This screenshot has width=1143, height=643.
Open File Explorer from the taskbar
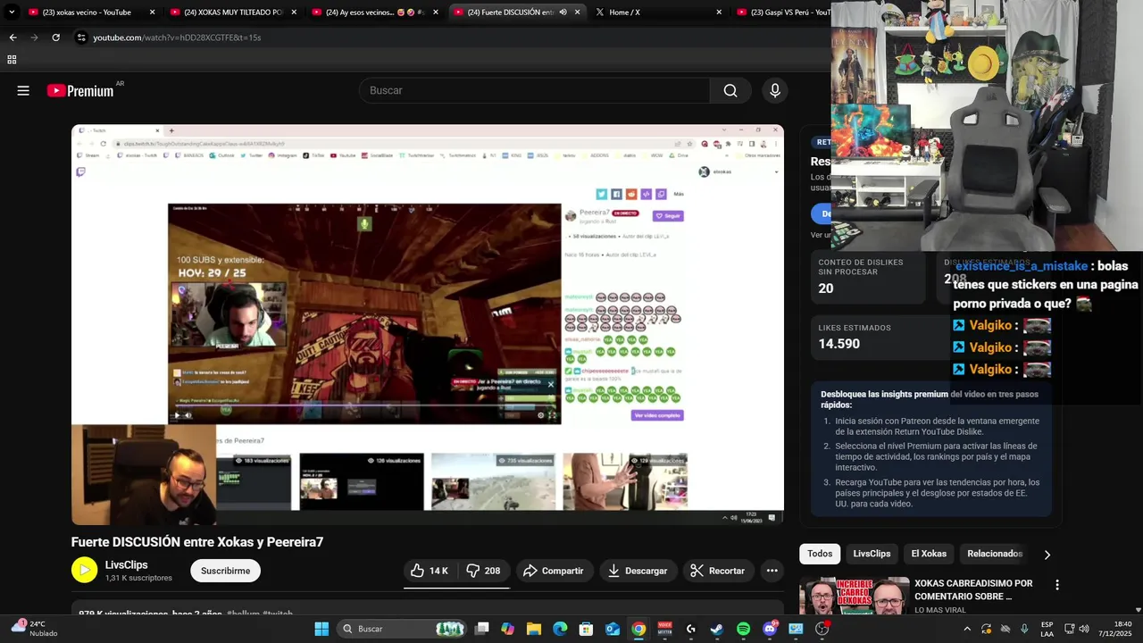(534, 629)
